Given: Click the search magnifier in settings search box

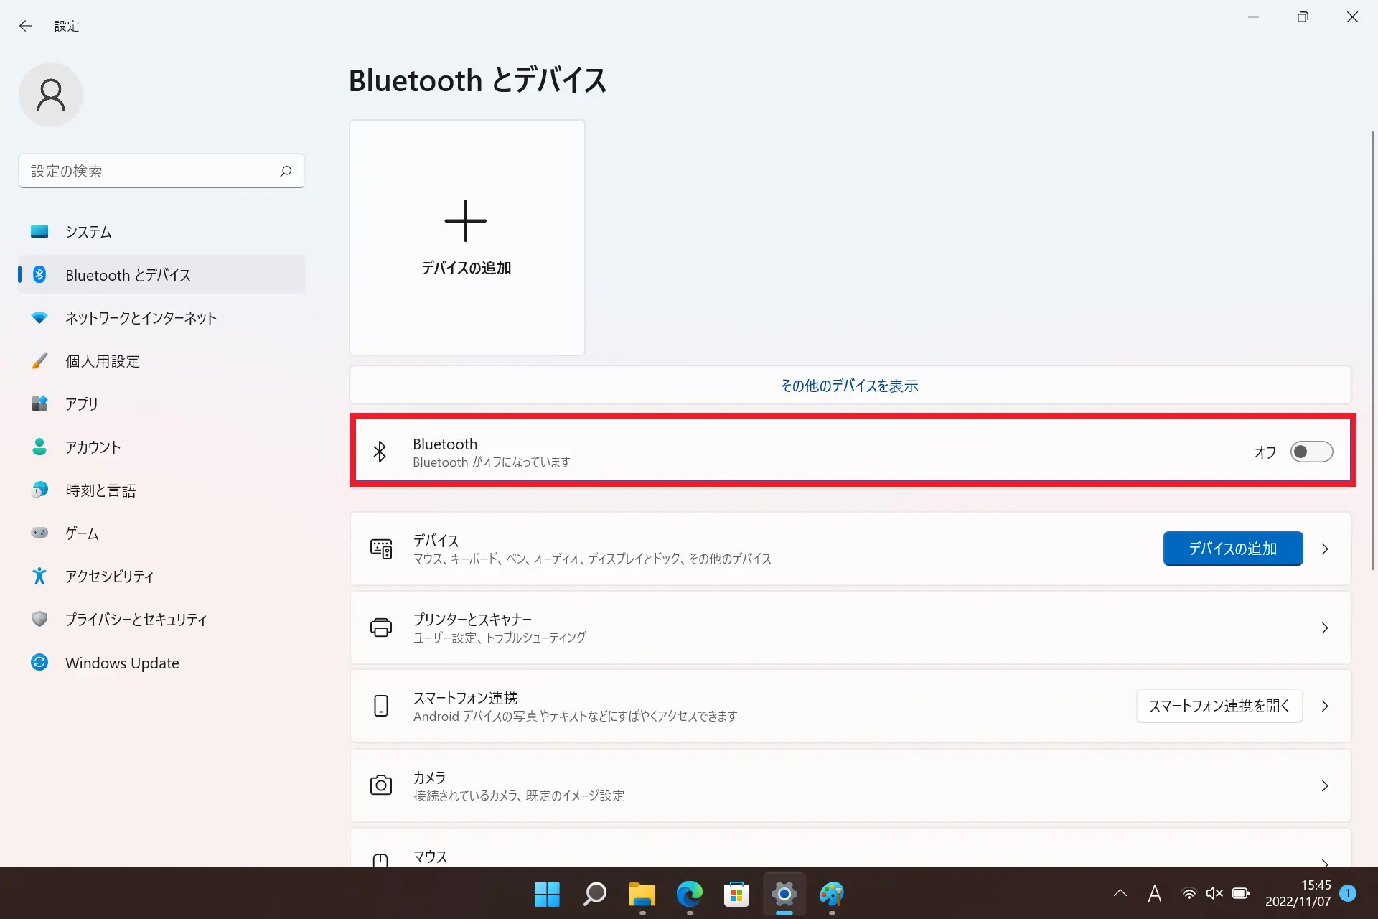Looking at the screenshot, I should tap(286, 171).
